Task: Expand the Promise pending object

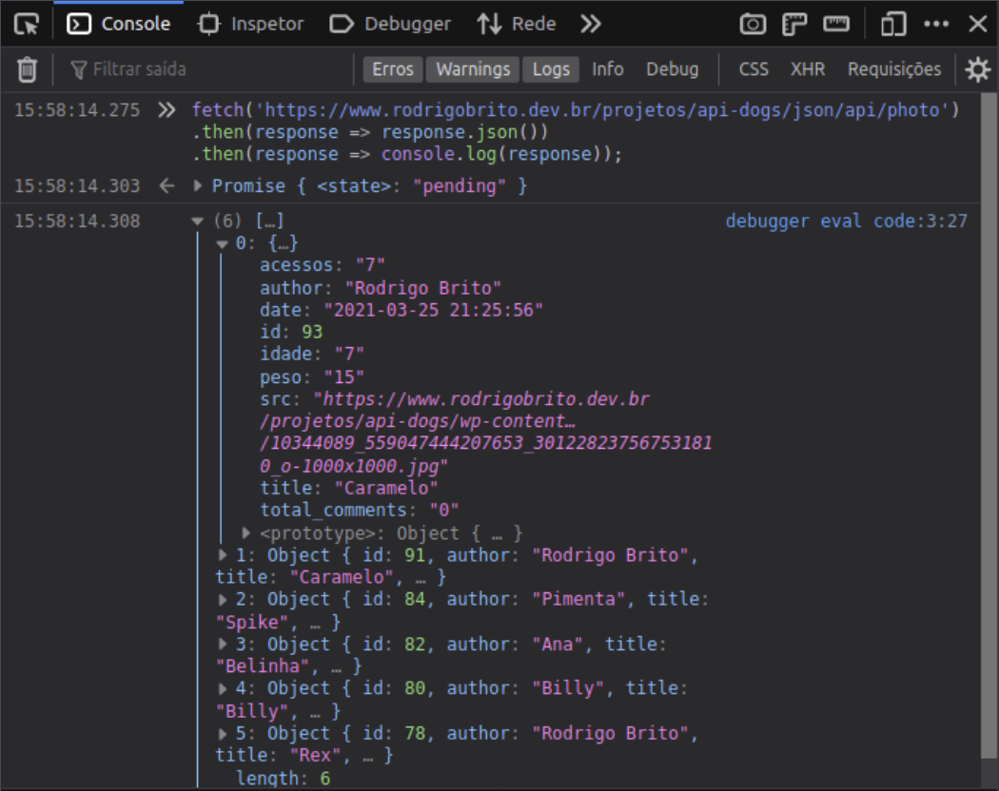Action: pos(199,186)
